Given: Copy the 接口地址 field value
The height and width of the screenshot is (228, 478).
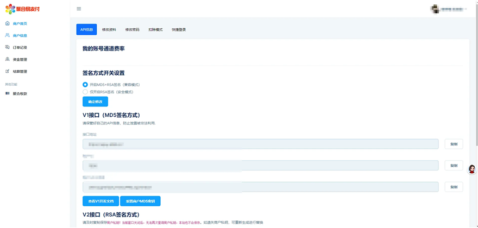Looking at the screenshot, I should (x=454, y=144).
